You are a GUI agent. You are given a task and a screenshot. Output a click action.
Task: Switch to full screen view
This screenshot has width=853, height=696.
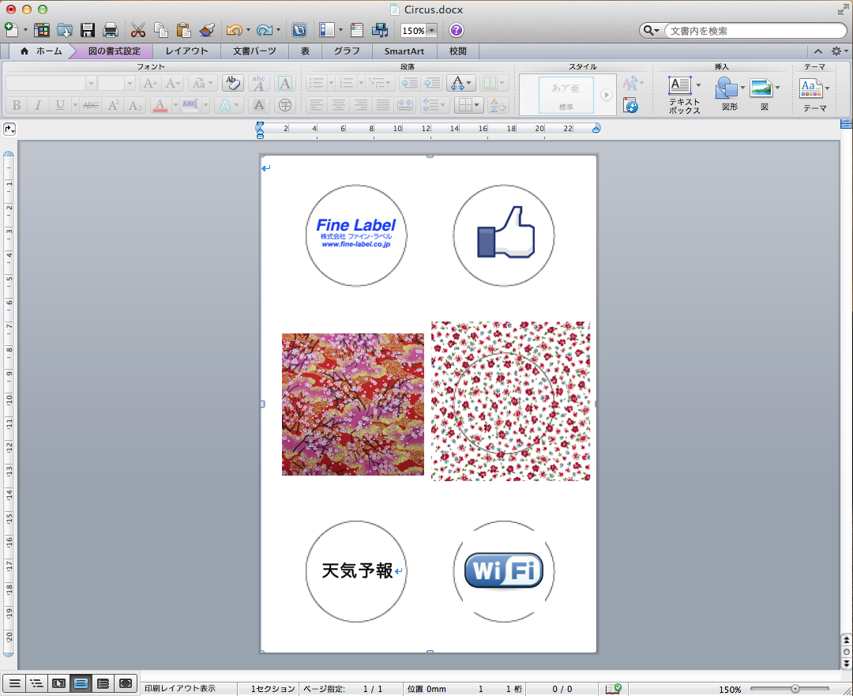click(x=126, y=683)
